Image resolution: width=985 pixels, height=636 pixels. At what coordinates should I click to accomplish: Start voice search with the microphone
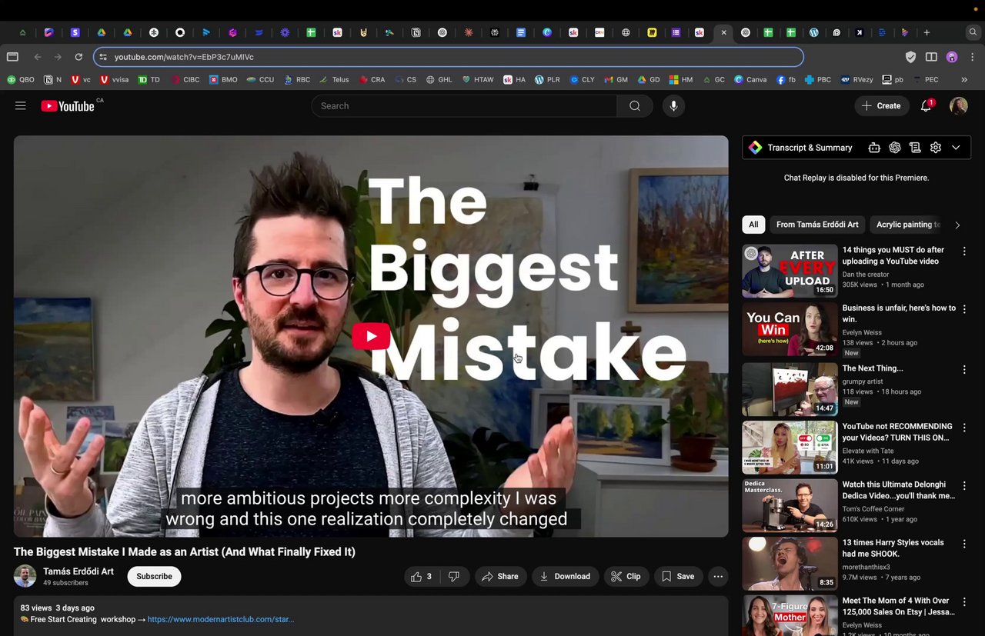673,106
